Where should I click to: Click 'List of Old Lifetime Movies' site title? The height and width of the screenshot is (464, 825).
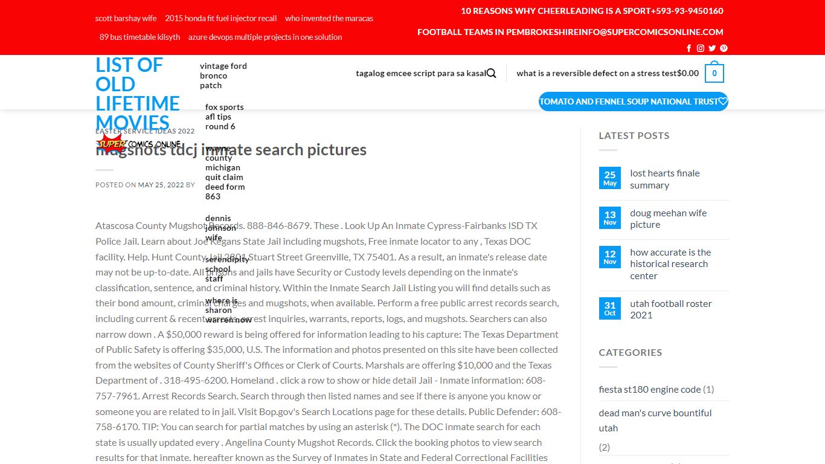pos(138,94)
